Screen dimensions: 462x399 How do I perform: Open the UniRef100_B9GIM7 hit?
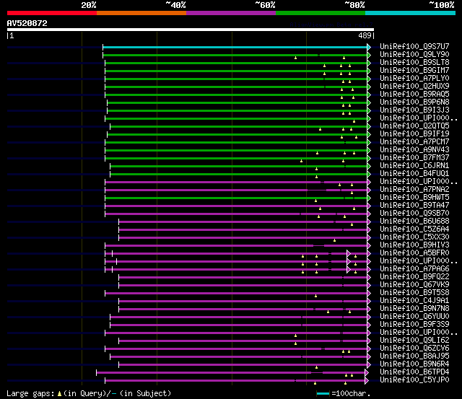tap(414, 70)
